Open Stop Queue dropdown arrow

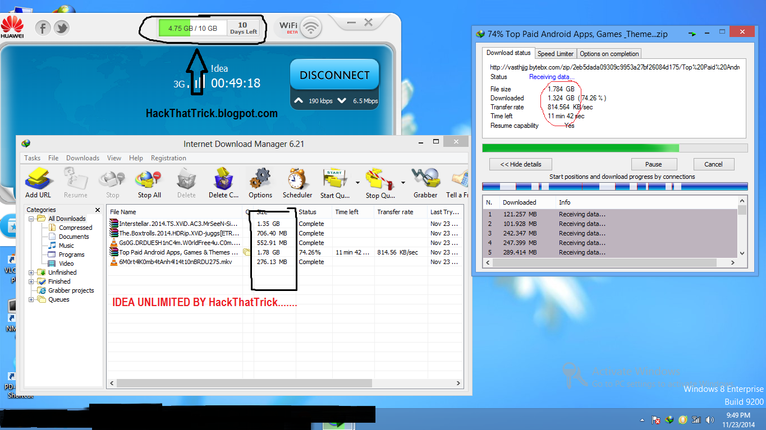pos(403,183)
